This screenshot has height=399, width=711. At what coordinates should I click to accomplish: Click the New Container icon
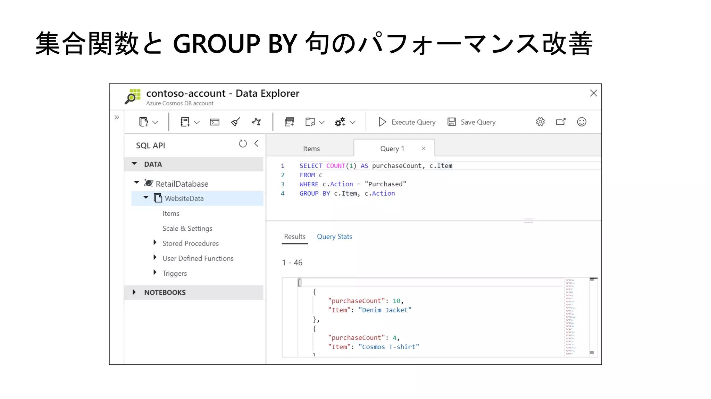[143, 122]
